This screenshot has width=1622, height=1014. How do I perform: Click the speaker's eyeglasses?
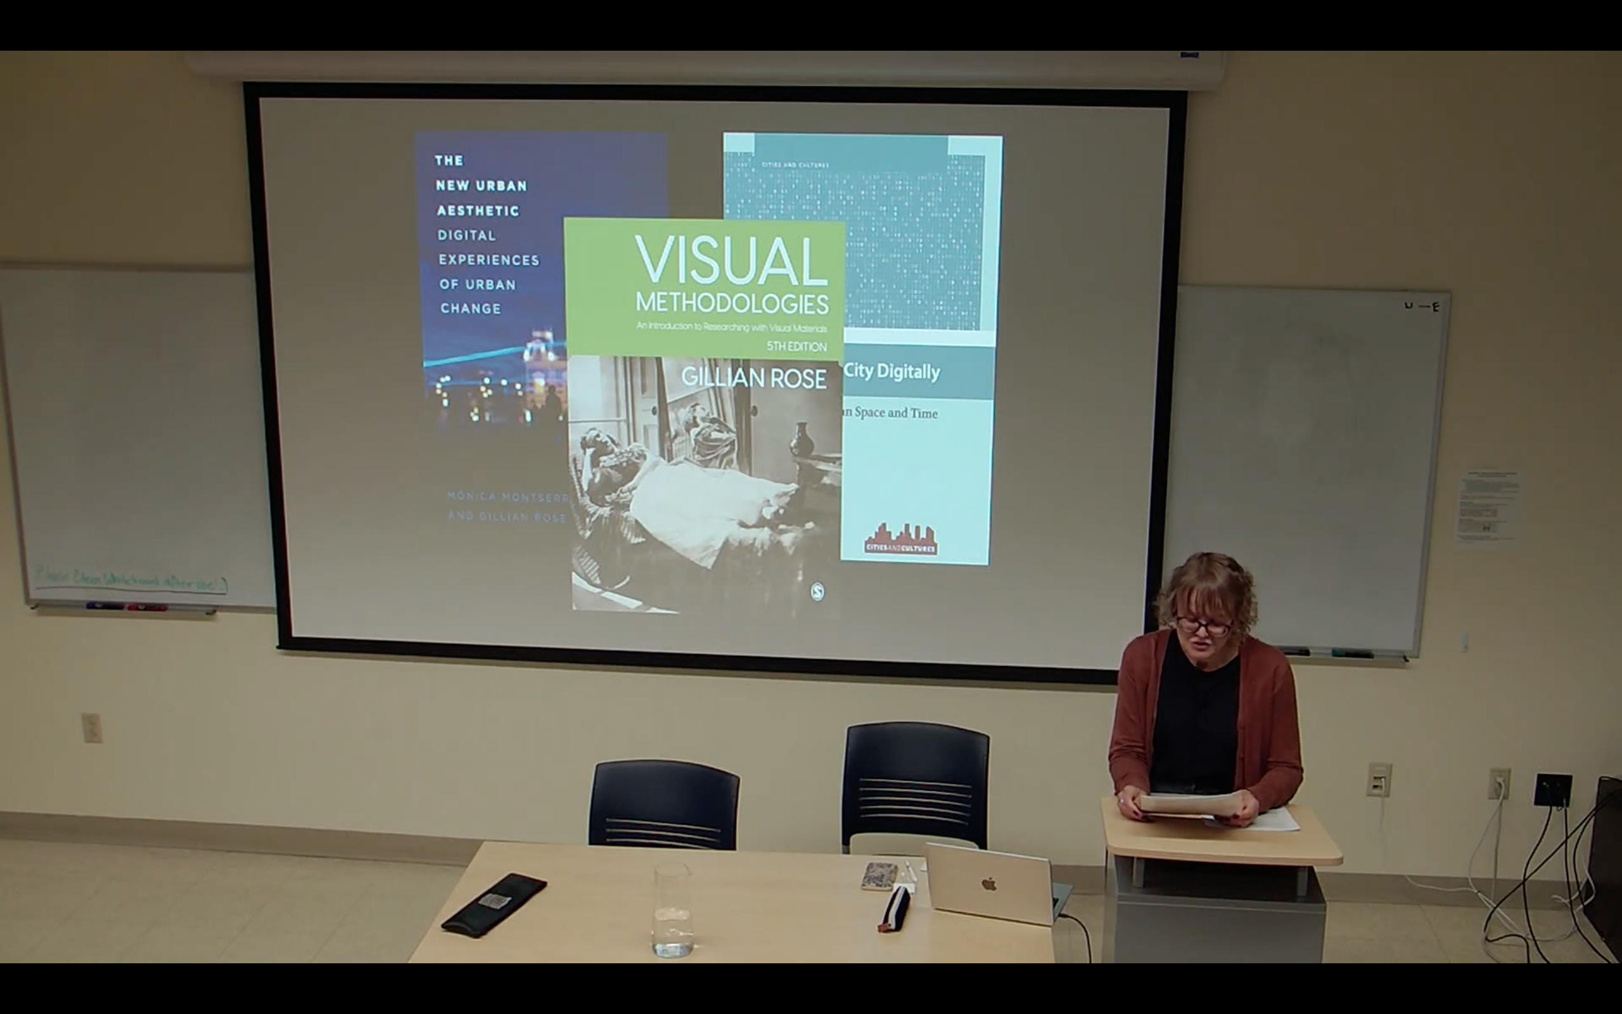(1204, 626)
